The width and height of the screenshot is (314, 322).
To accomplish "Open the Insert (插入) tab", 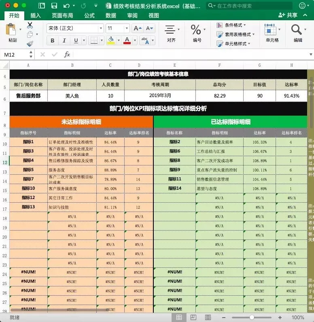I will pos(35,15).
